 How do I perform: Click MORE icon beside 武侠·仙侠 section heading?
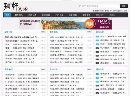click(43, 69)
